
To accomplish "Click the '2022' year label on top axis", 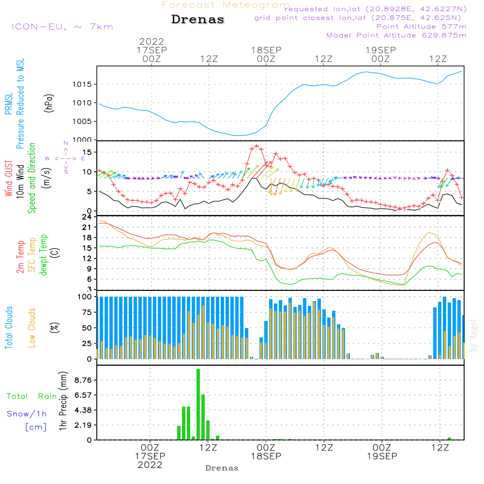I will point(151,41).
